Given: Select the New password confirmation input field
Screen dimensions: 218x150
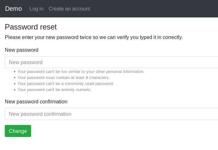Looking at the screenshot, I should tap(111, 114).
